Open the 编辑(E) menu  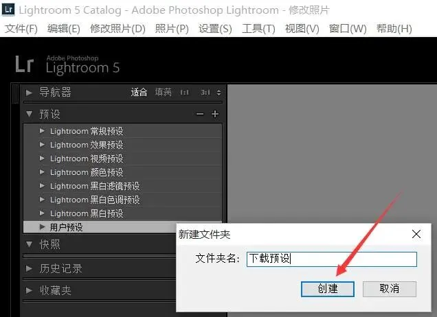click(63, 28)
